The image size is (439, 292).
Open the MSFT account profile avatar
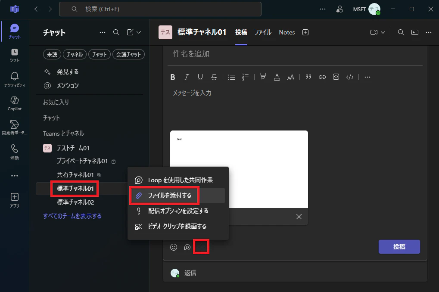click(374, 9)
